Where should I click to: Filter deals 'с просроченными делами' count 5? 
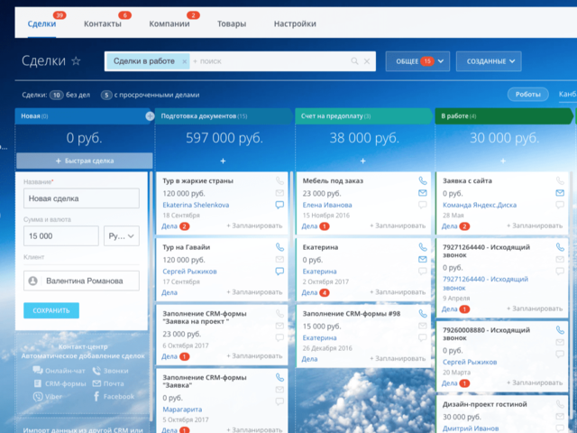[151, 95]
